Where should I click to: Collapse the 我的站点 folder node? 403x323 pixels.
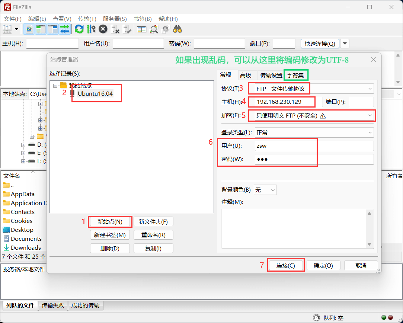[x=55, y=86]
